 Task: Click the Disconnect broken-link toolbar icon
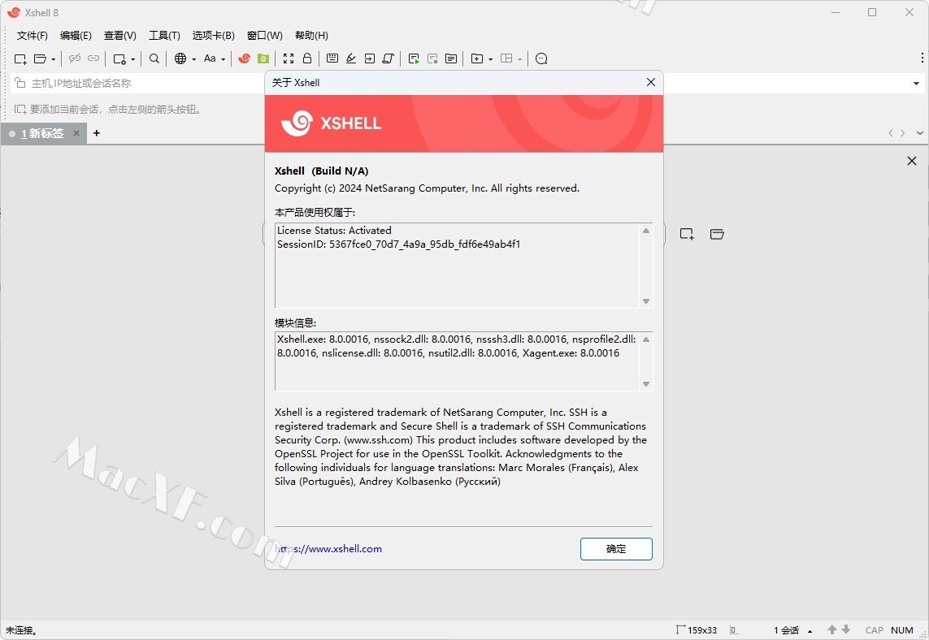pyautogui.click(x=74, y=58)
